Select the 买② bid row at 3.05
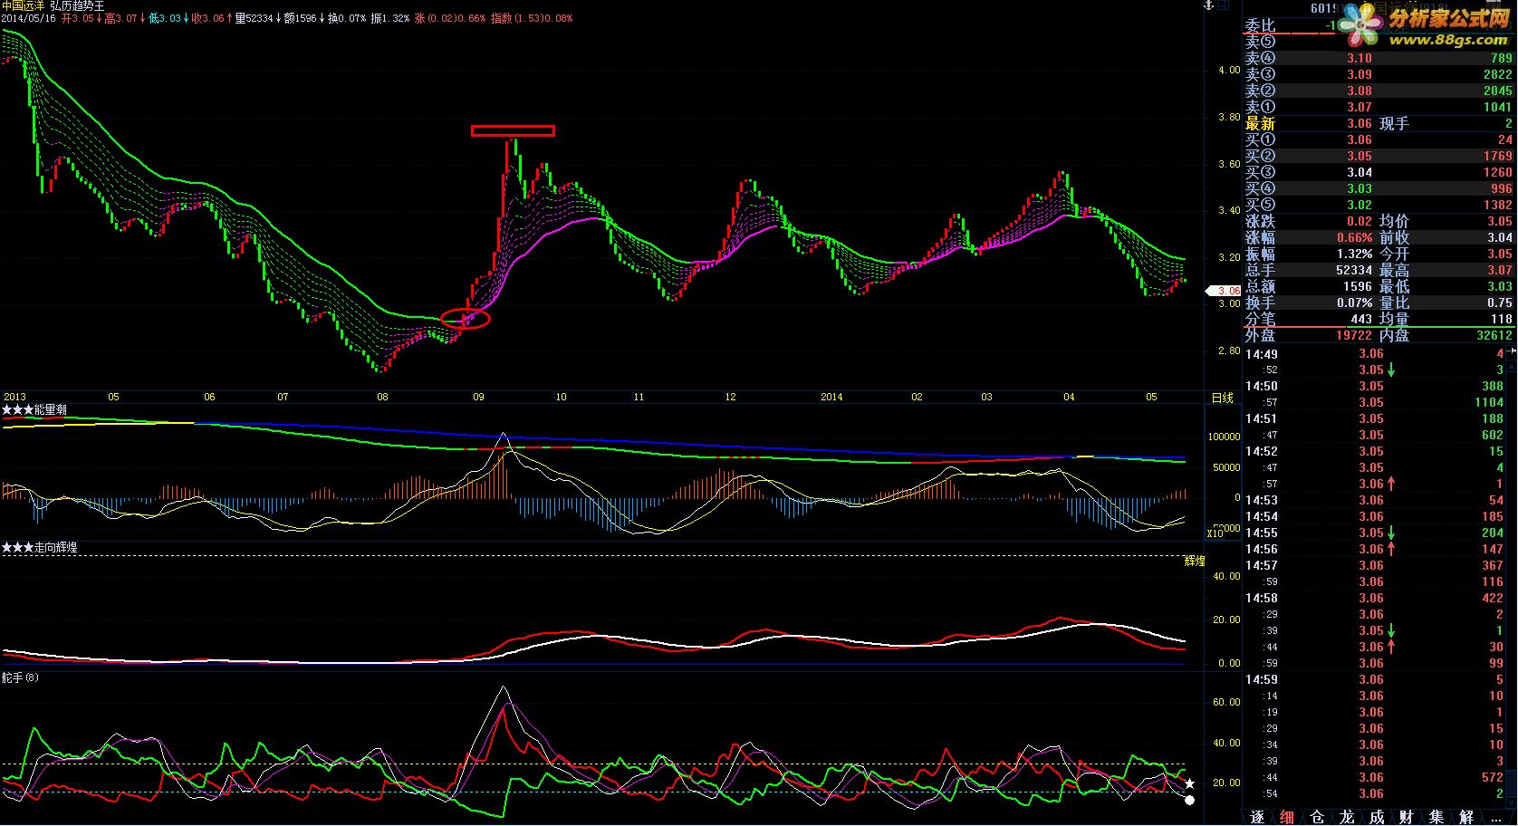Image resolution: width=1518 pixels, height=826 pixels. click(x=1379, y=156)
